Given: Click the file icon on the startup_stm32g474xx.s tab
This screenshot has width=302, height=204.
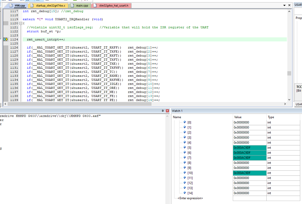Looking at the screenshot, I should (x=32, y=5).
